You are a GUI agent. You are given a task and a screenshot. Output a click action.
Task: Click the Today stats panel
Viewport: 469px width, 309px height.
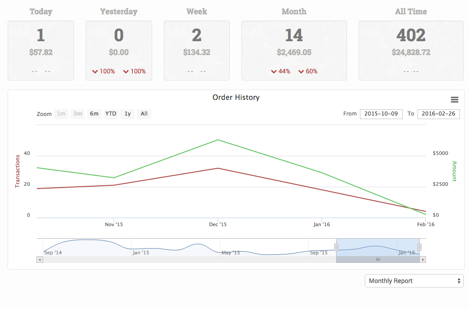tap(41, 50)
